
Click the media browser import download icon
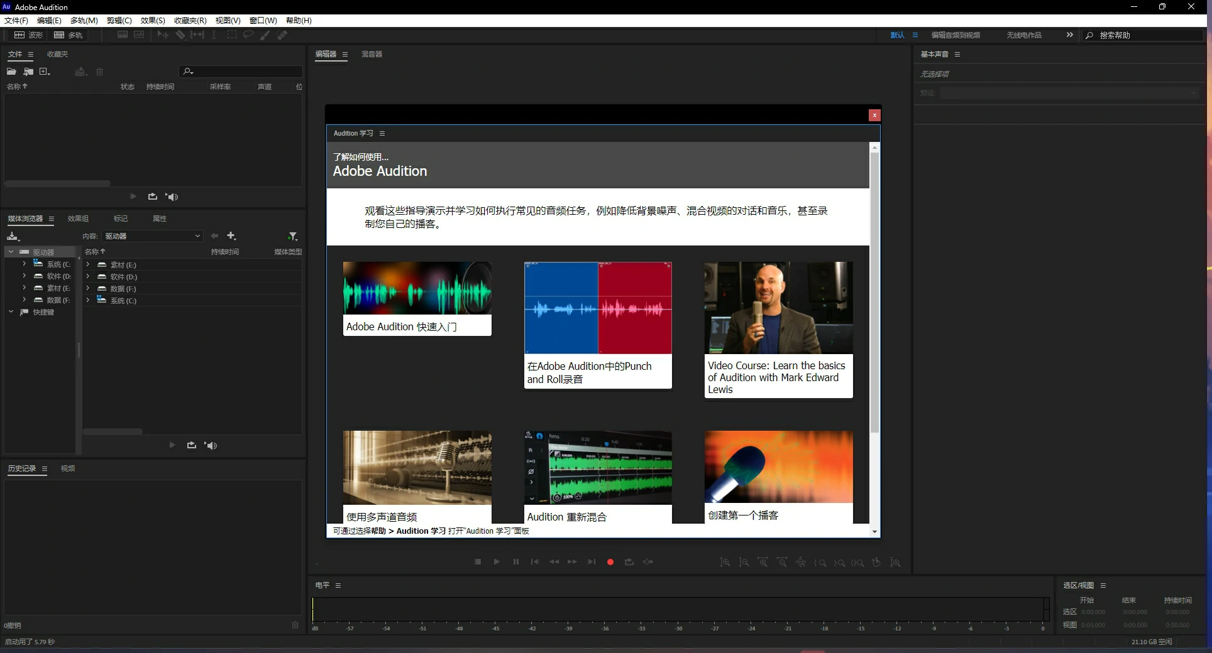point(13,236)
